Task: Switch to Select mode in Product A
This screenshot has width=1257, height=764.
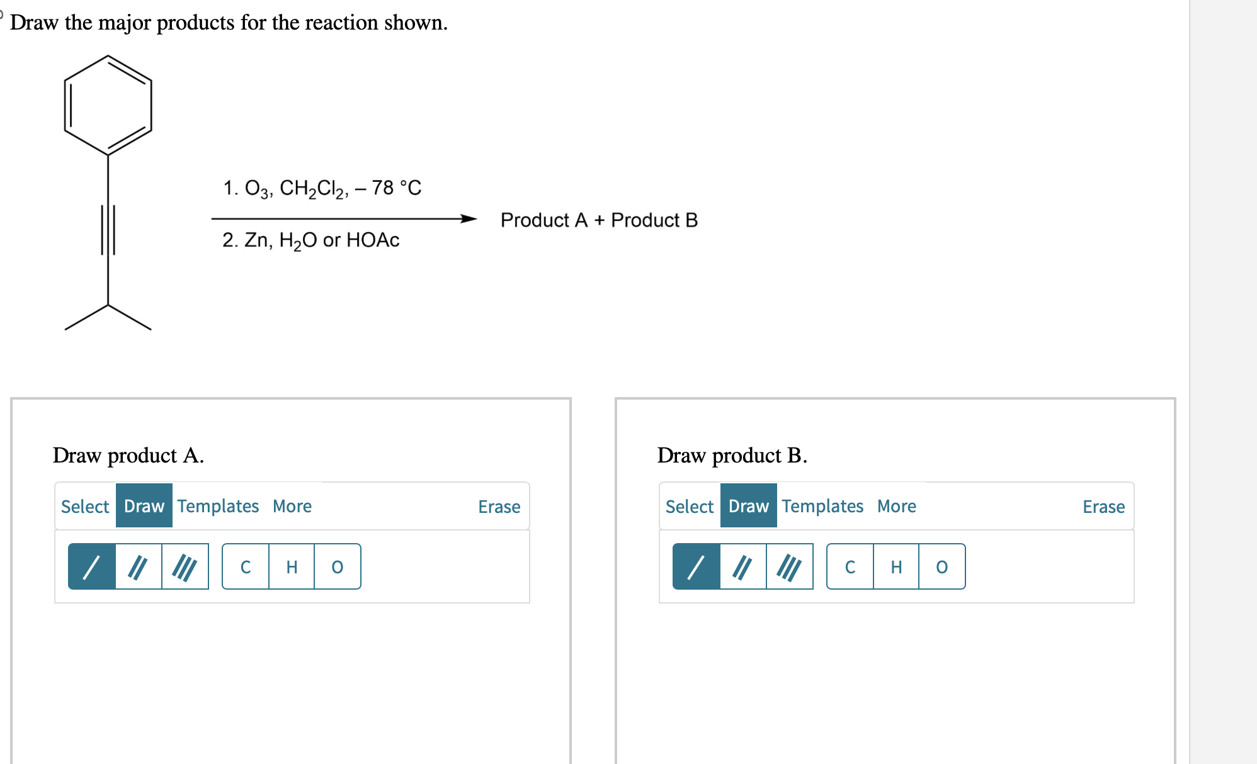Action: 85,506
